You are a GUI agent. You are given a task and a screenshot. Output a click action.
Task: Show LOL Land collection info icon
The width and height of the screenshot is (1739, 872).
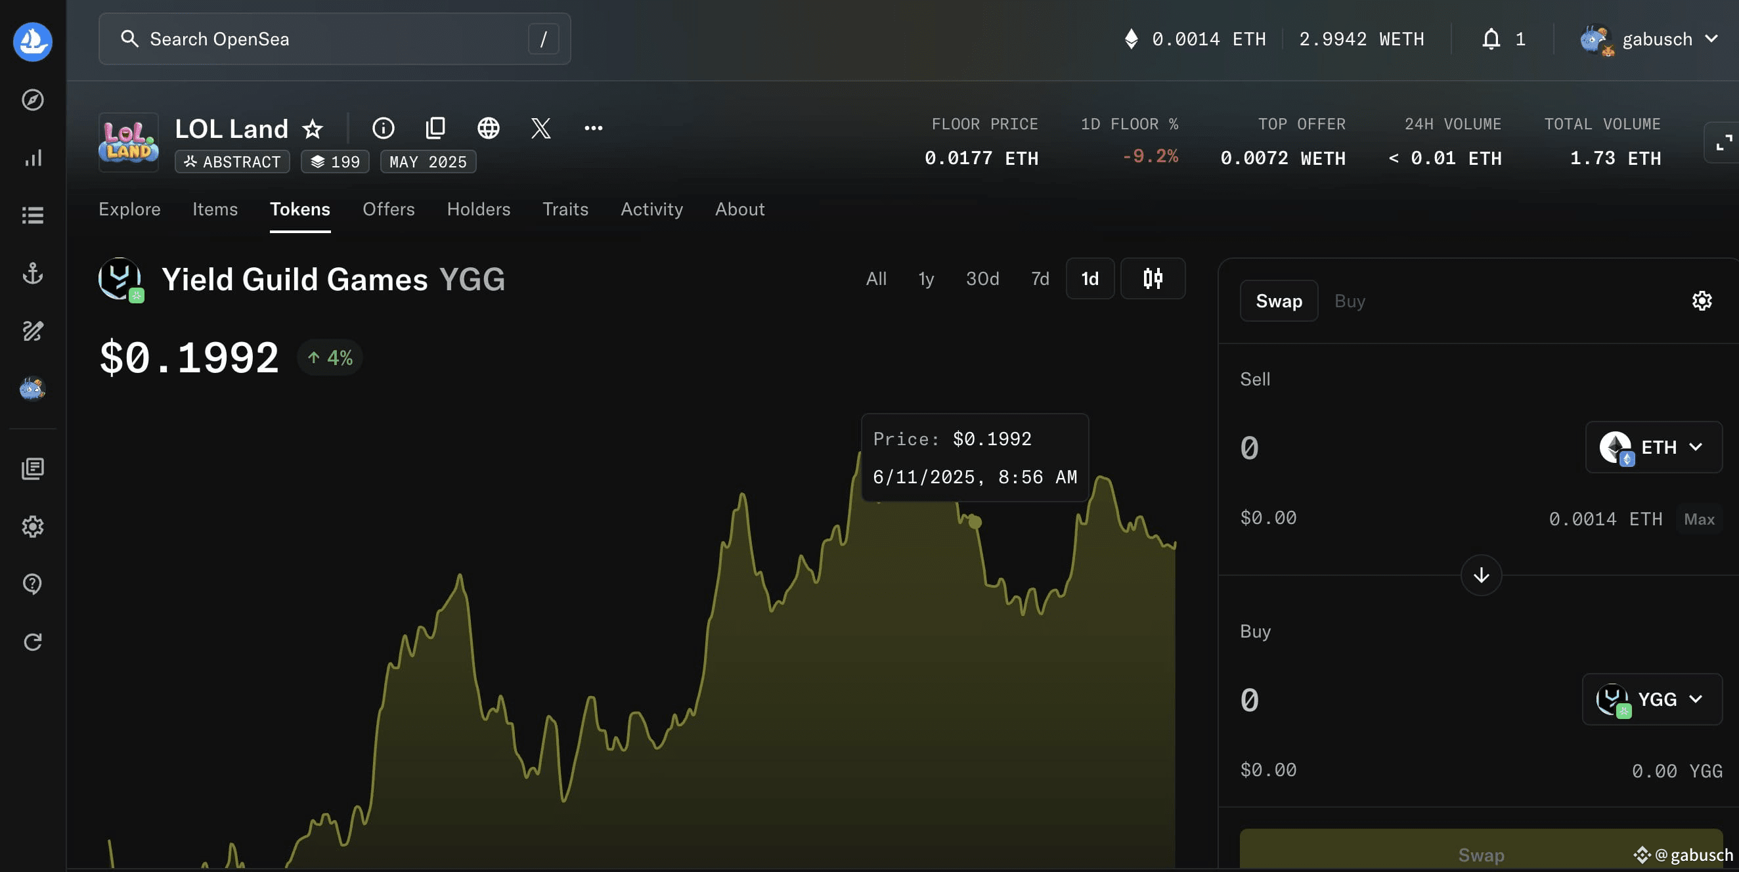click(x=384, y=128)
